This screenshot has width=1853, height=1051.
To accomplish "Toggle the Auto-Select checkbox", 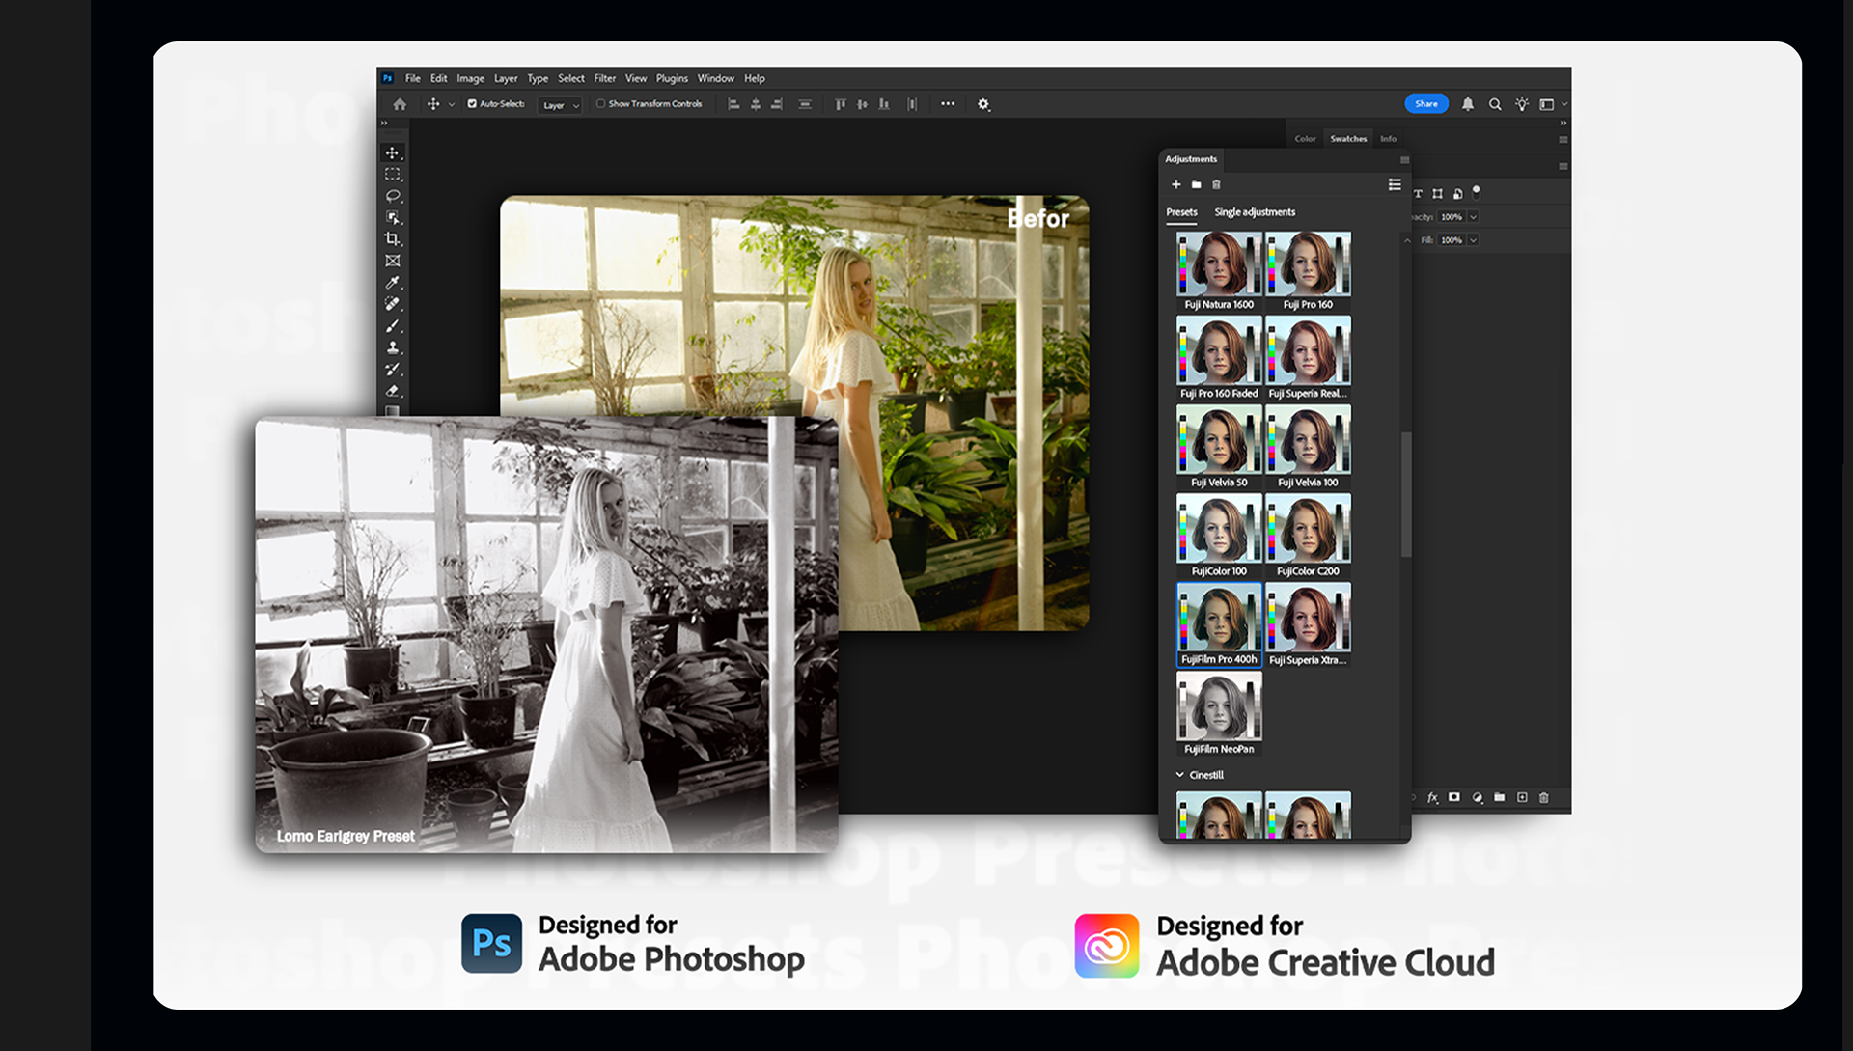I will (x=472, y=103).
